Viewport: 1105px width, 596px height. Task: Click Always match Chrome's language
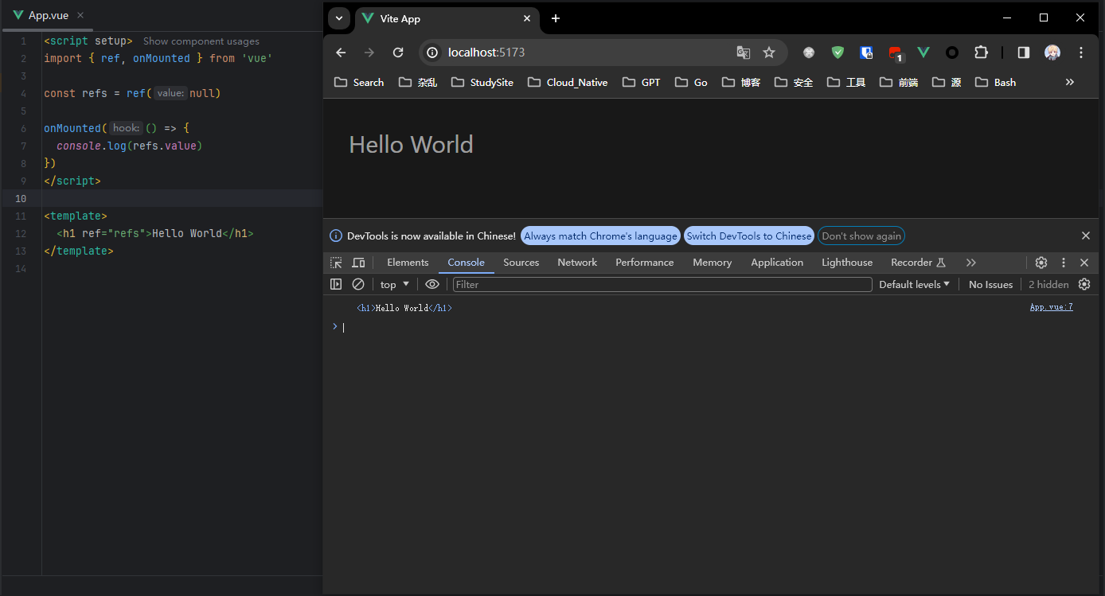pyautogui.click(x=601, y=236)
